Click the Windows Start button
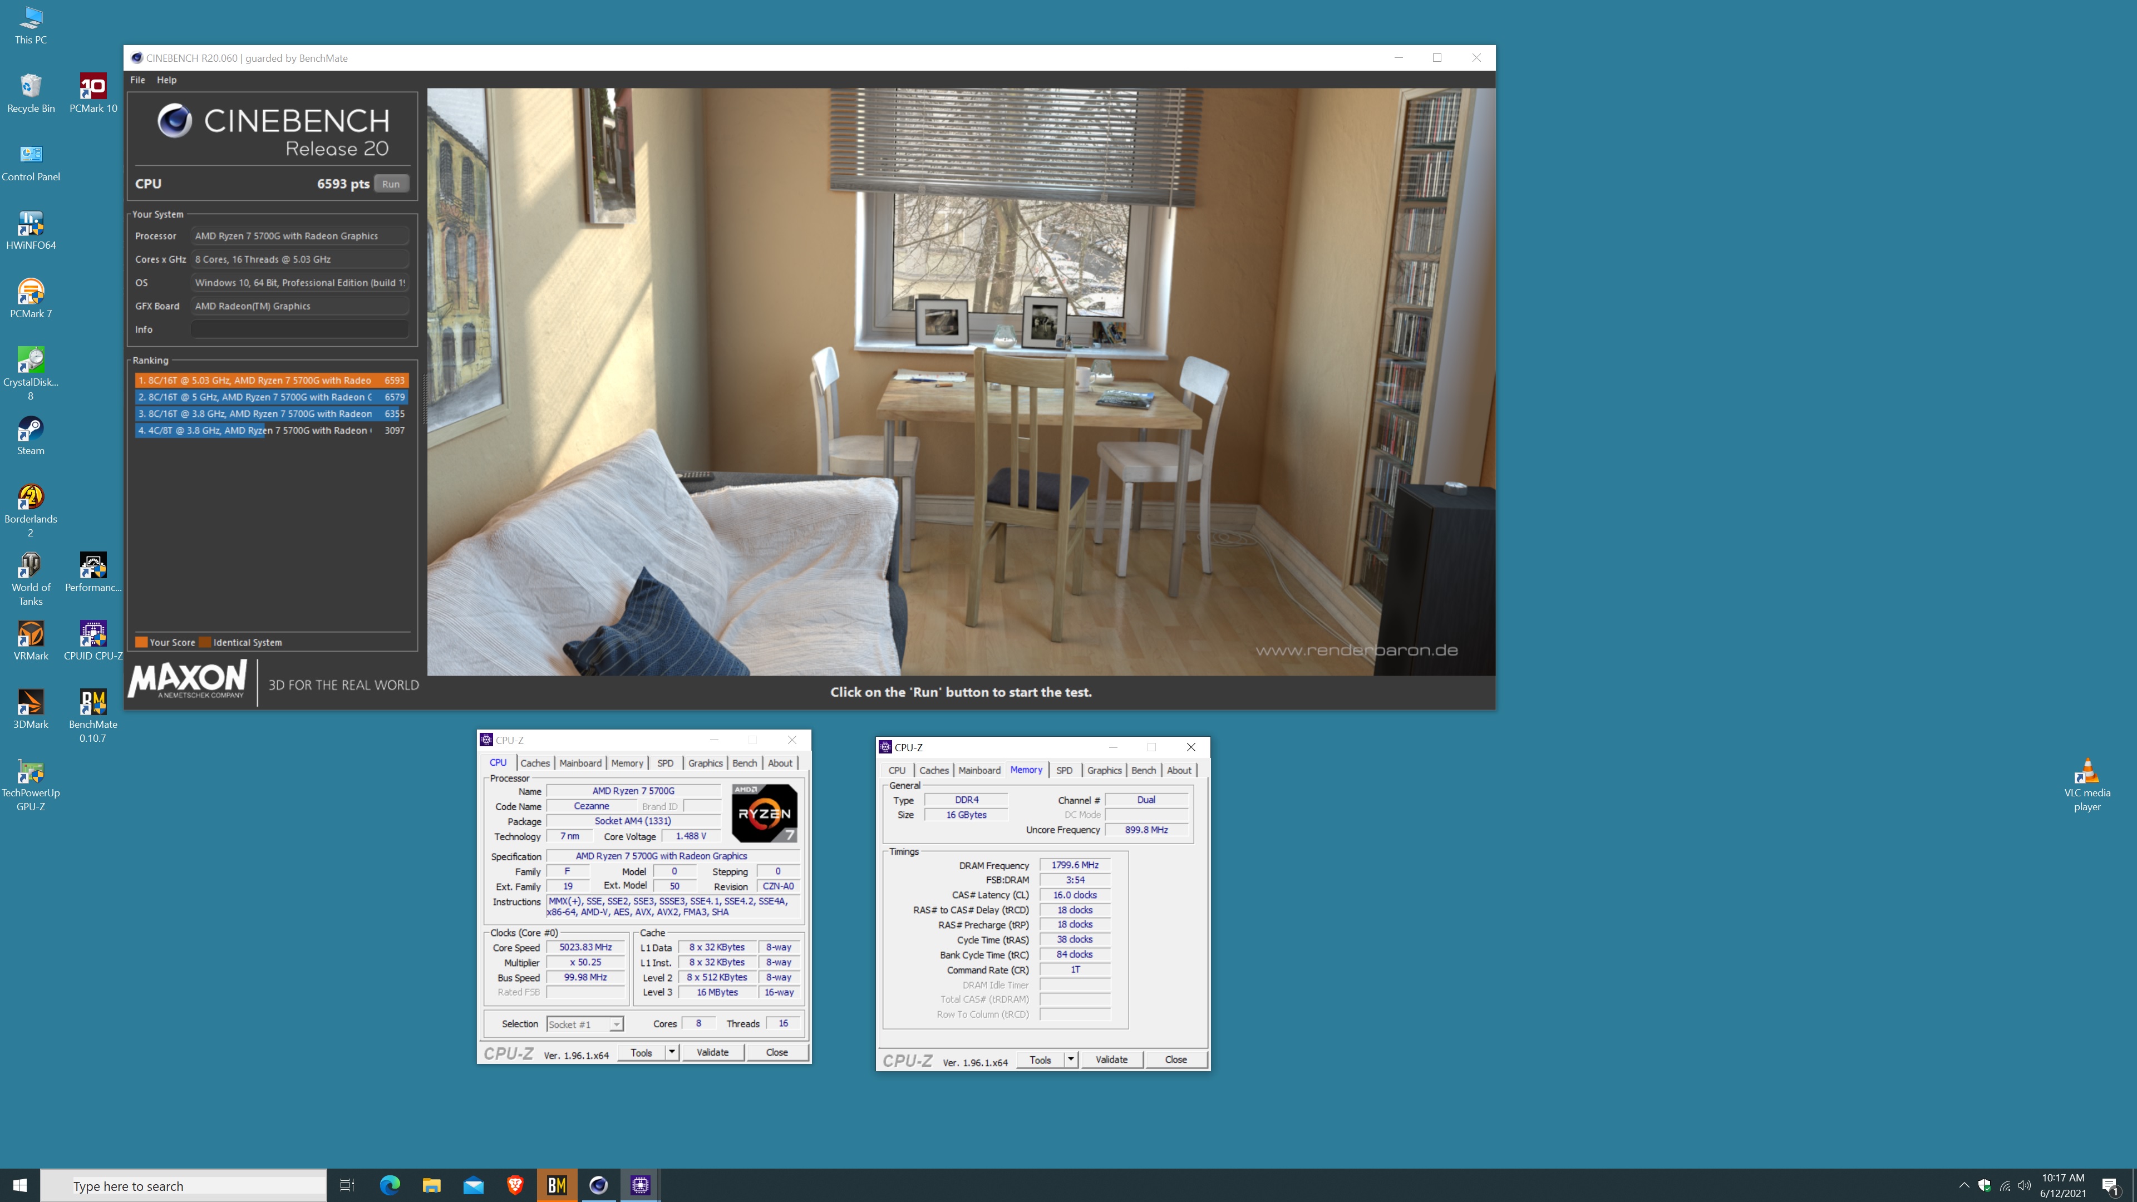The height and width of the screenshot is (1202, 2137). [x=20, y=1185]
